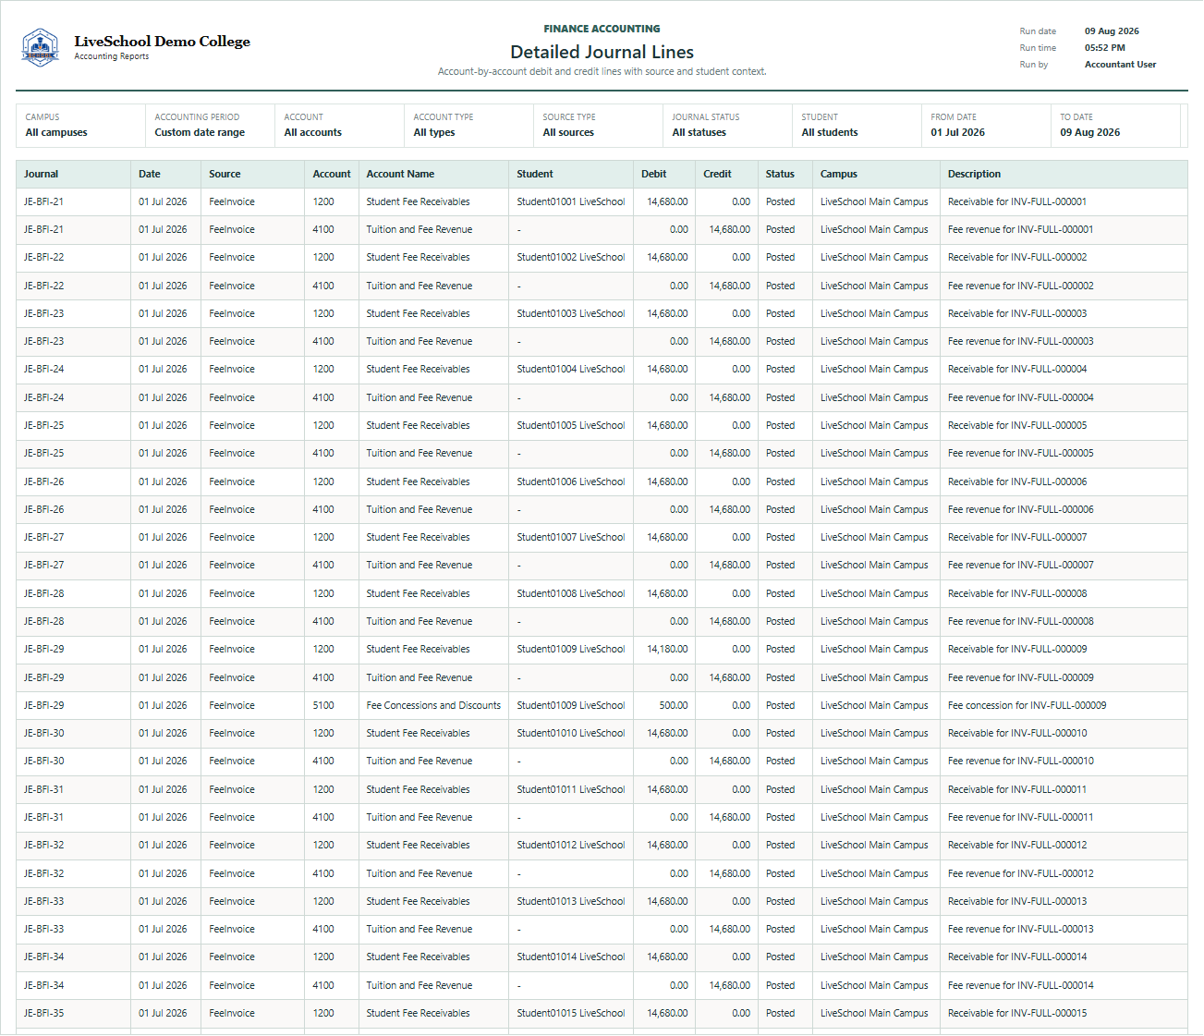Select the 'Student01006 LiveSchool' student cell

pyautogui.click(x=571, y=481)
